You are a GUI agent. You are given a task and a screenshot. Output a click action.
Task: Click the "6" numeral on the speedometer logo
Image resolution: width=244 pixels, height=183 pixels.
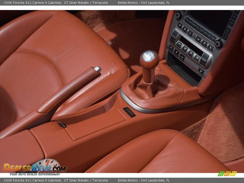(x=52, y=162)
